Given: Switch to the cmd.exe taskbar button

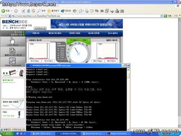Looking at the screenshot, I should click(68, 133).
